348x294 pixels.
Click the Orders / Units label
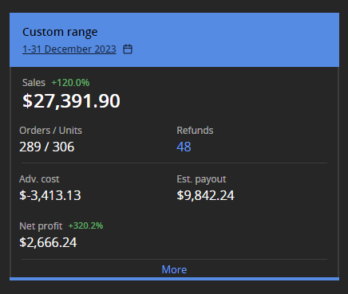pyautogui.click(x=50, y=131)
